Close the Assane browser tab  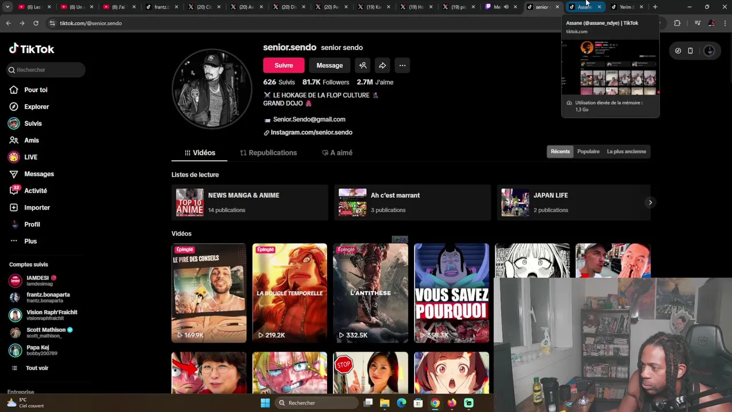point(599,7)
